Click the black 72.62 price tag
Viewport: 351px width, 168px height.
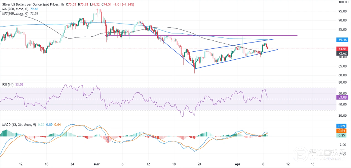tap(342, 53)
